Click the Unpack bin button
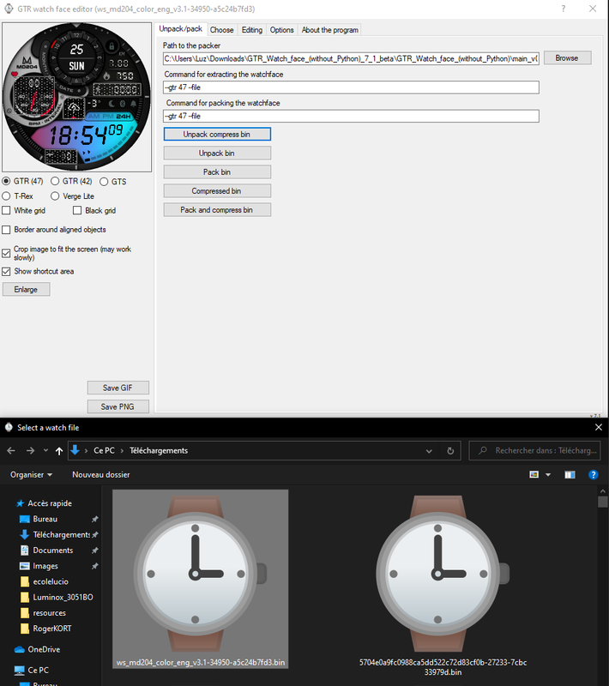 [x=217, y=153]
